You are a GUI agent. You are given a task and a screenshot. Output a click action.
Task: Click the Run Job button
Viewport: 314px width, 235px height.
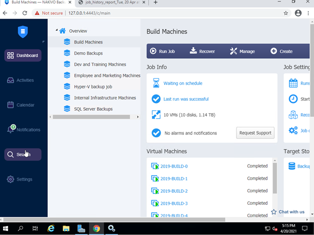(x=163, y=51)
